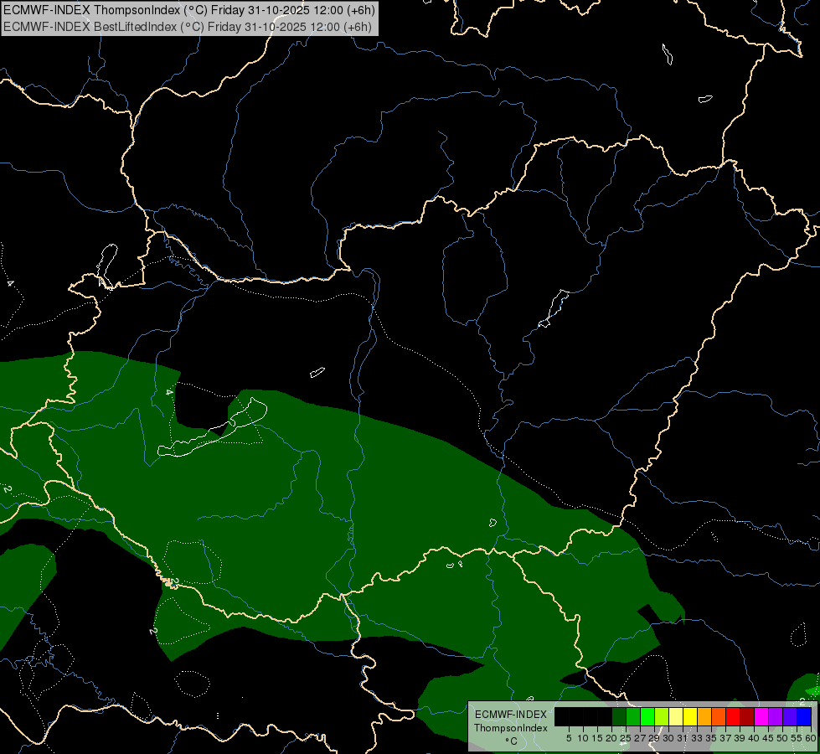Image resolution: width=820 pixels, height=754 pixels.
Task: Click the legend tick value 50
Action: click(782, 738)
